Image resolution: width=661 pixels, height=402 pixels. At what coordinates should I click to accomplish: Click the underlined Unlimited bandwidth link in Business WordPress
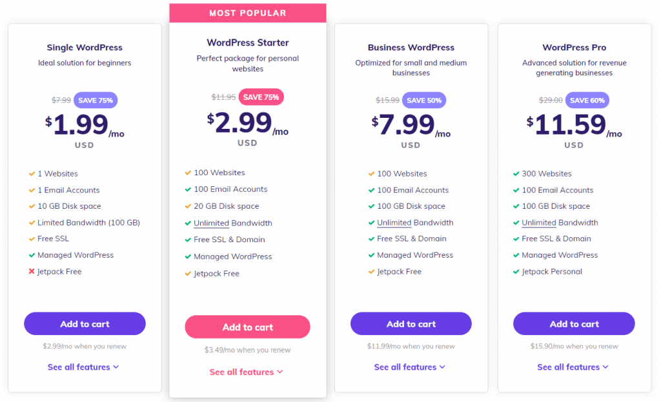click(x=394, y=222)
